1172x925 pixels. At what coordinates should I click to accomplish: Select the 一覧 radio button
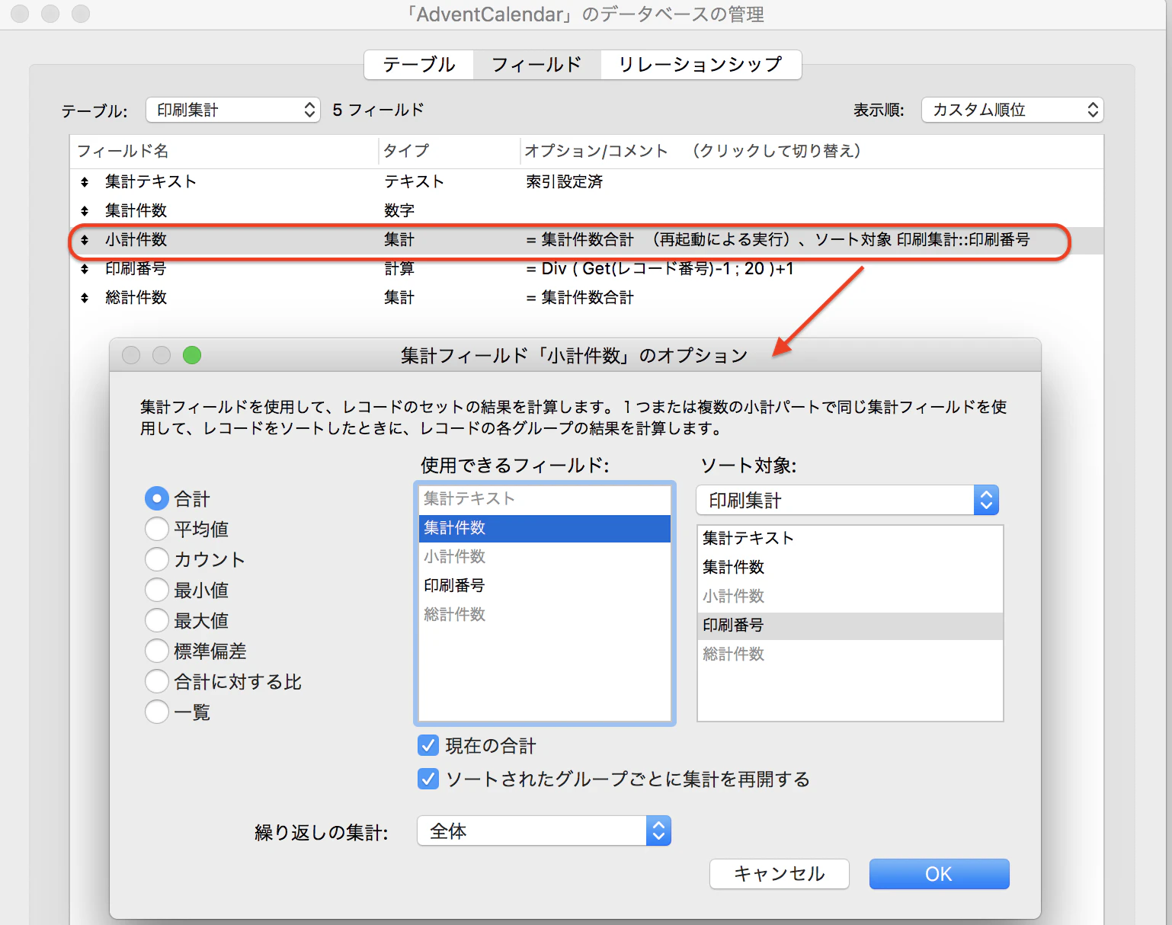pyautogui.click(x=157, y=712)
